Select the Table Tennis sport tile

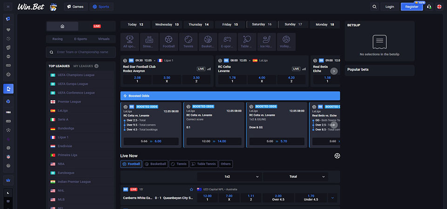tap(247, 42)
